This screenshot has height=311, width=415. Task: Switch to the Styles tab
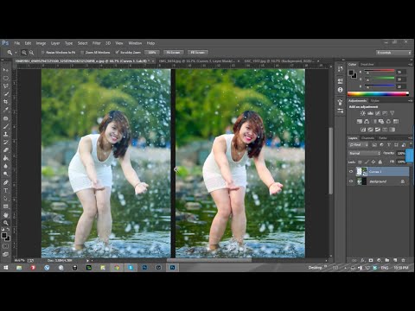pos(374,100)
